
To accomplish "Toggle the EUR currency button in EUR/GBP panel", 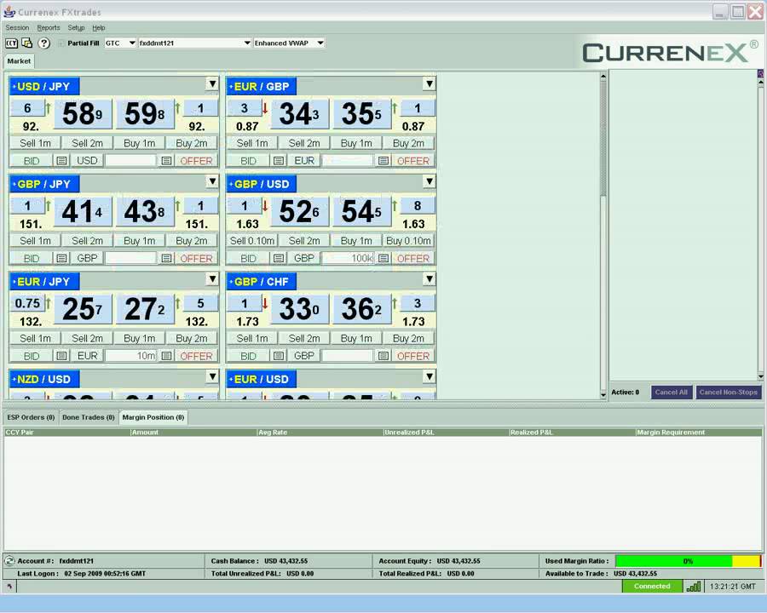I will coord(304,160).
